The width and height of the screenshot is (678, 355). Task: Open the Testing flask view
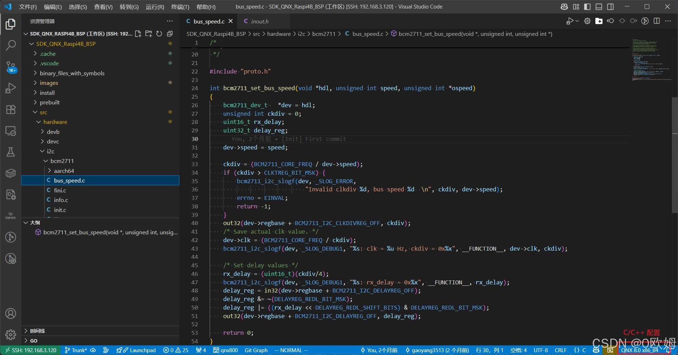(x=11, y=152)
